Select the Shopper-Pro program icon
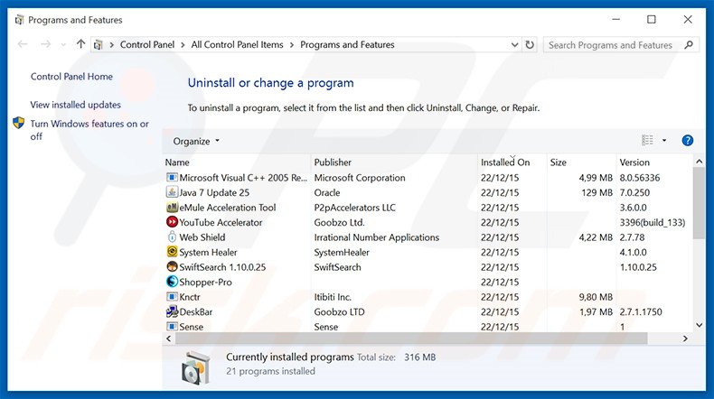Screen dimensions: 714x399 click(x=173, y=283)
